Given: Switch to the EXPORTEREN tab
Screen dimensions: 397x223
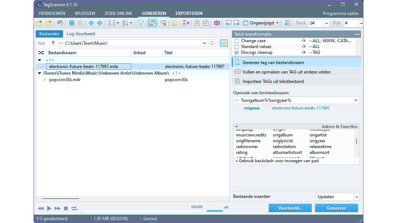Looking at the screenshot, I should [x=189, y=13].
